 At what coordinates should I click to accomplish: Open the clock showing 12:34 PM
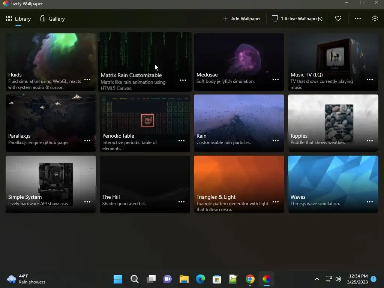click(x=357, y=279)
